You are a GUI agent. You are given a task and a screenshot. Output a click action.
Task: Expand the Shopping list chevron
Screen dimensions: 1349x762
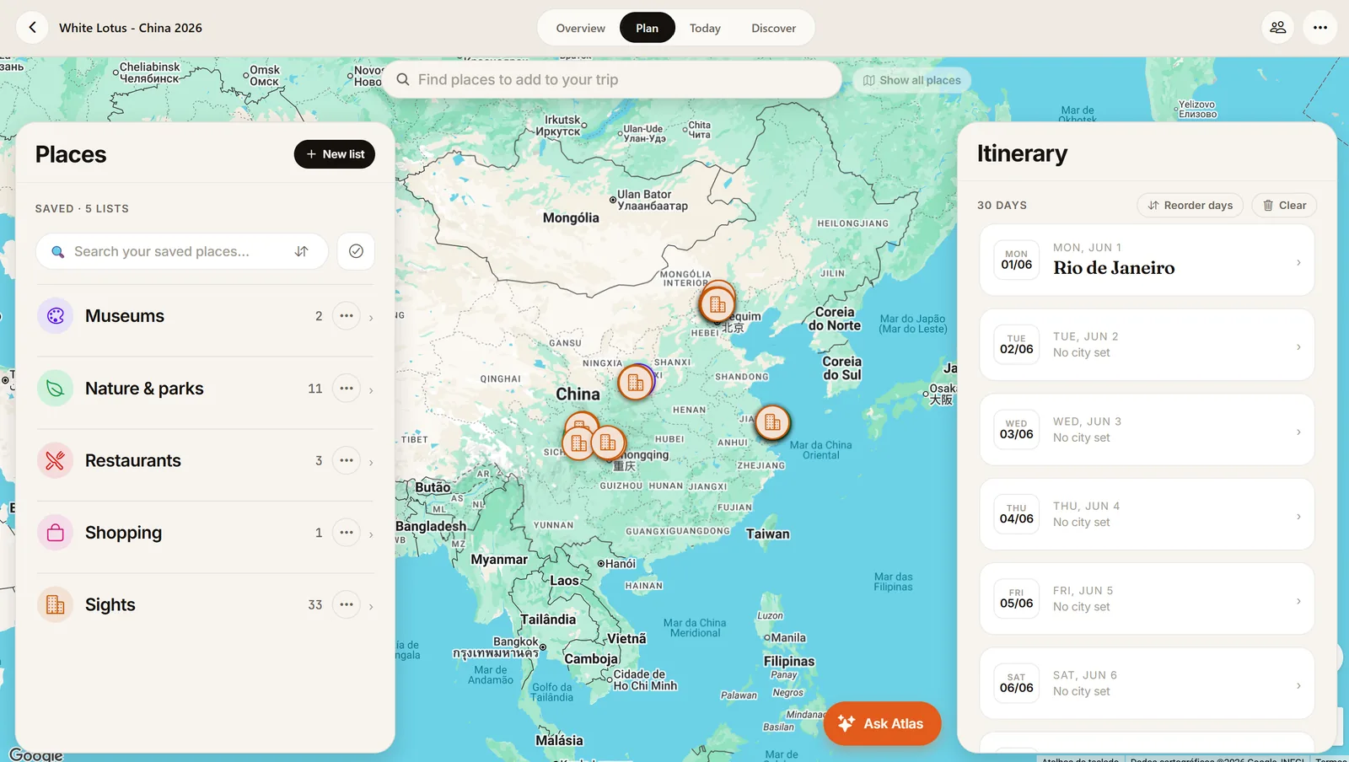pyautogui.click(x=371, y=534)
